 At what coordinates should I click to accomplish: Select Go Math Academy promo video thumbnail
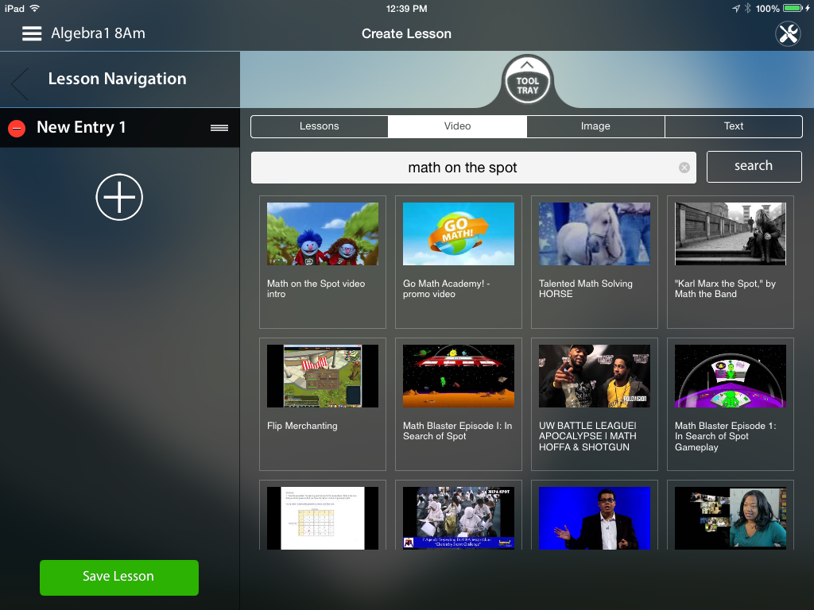(459, 234)
